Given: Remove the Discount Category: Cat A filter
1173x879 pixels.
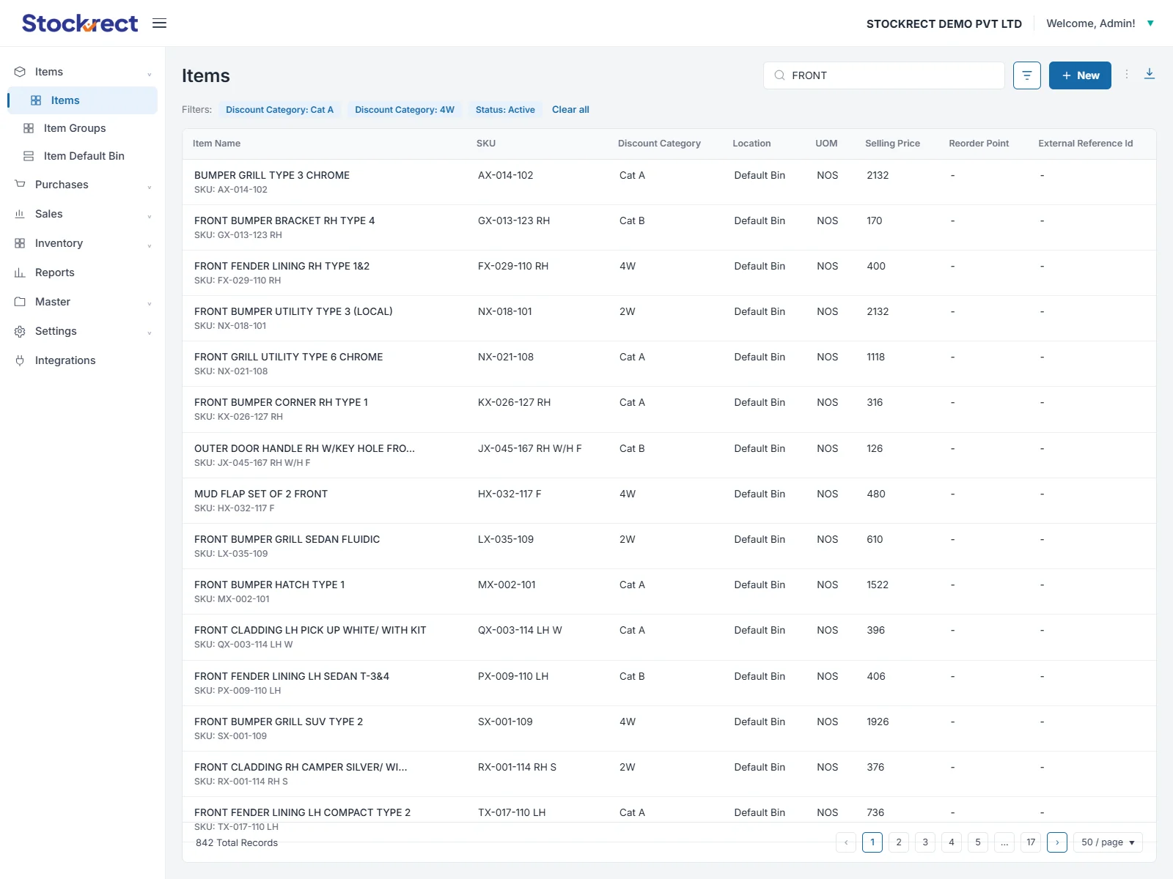Looking at the screenshot, I should click(x=279, y=110).
